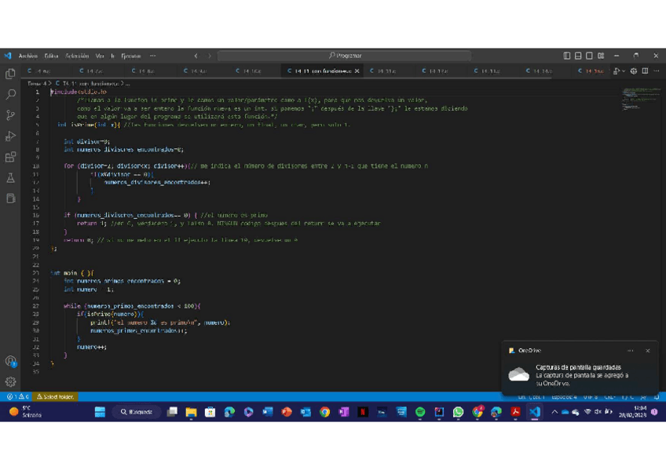Open the Manage gear icon

(x=10, y=382)
